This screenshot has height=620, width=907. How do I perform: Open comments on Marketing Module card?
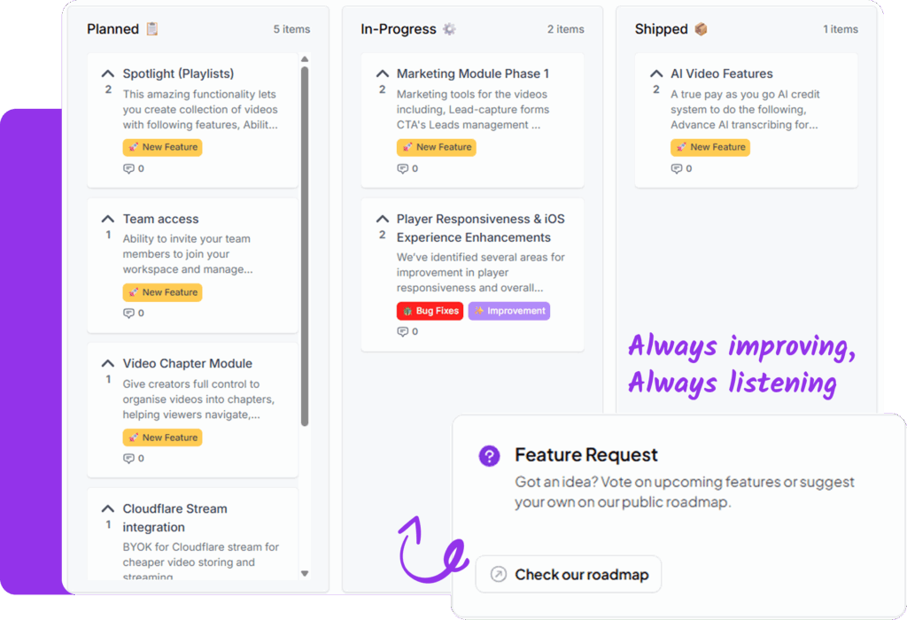407,168
